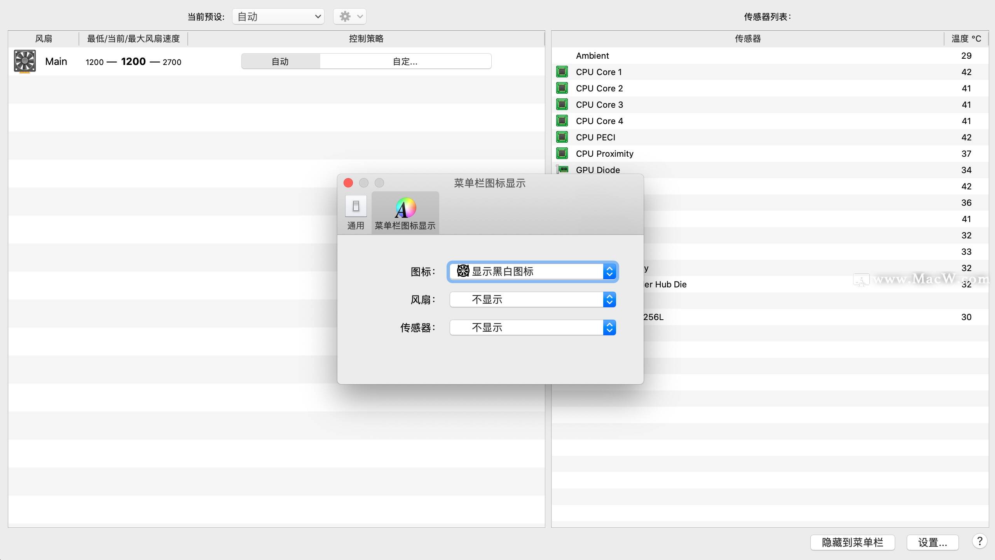Switch Main fan control to 自动
Viewport: 995px width, 560px height.
(x=280, y=61)
